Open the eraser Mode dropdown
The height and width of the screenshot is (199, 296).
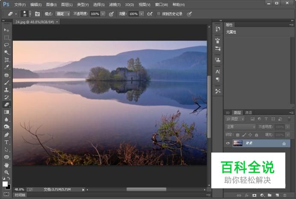point(63,14)
